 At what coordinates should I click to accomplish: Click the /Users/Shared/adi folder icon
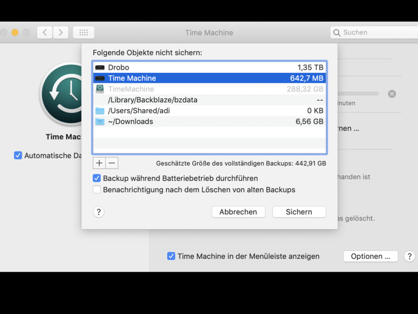[x=100, y=111]
